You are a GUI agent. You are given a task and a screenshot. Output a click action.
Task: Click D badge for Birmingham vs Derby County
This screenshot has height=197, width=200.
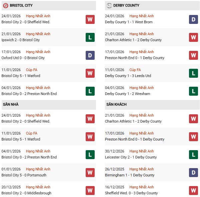(193, 172)
